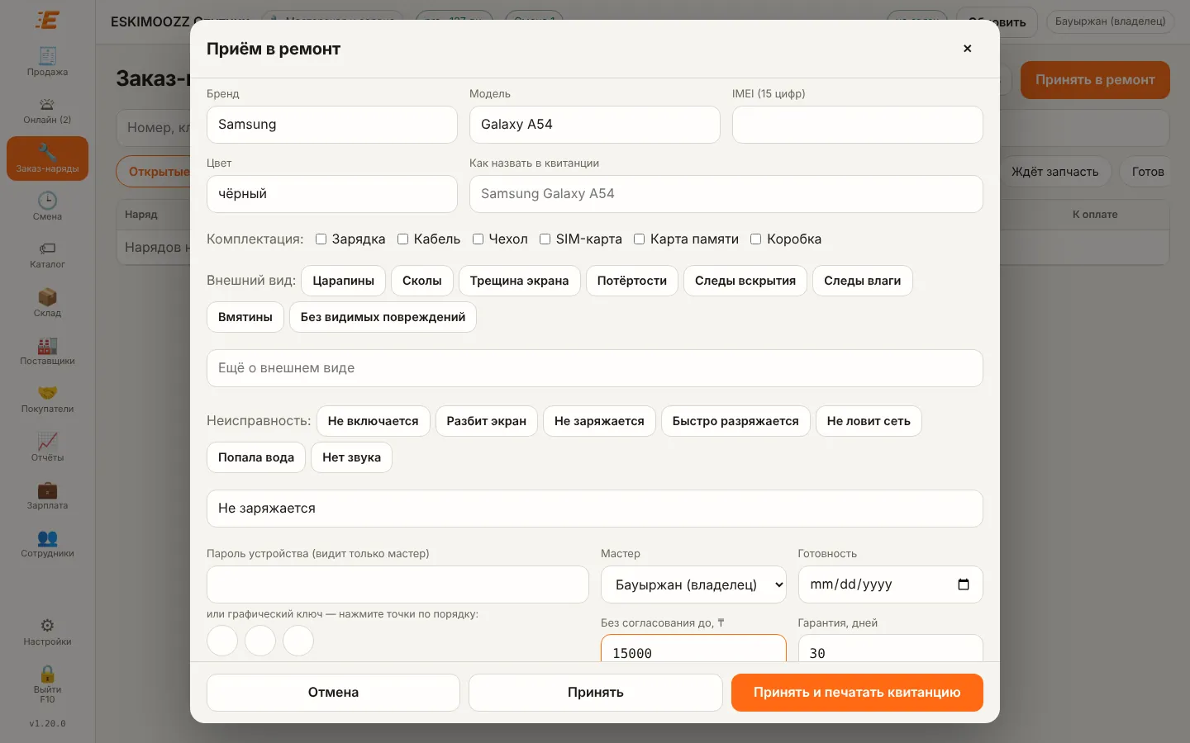
Task: Select the Быстро разряжается fault chip
Action: click(x=735, y=421)
